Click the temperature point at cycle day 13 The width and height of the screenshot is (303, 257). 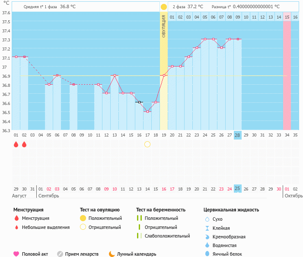coord(115,76)
